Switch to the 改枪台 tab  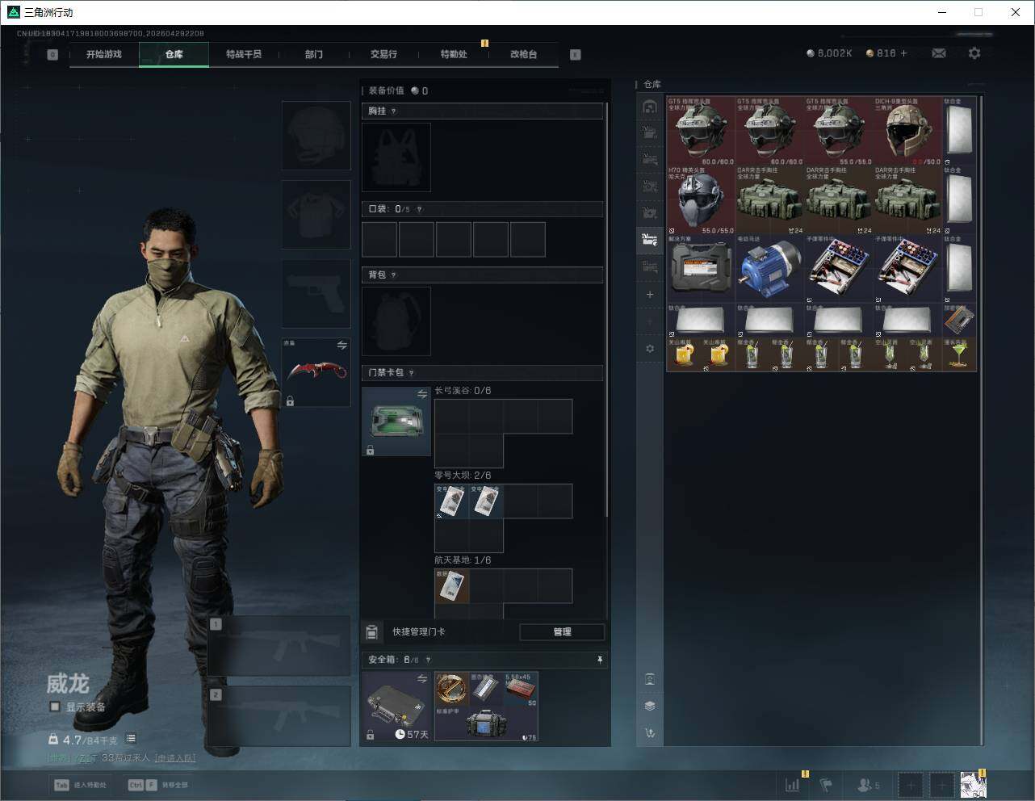point(523,54)
